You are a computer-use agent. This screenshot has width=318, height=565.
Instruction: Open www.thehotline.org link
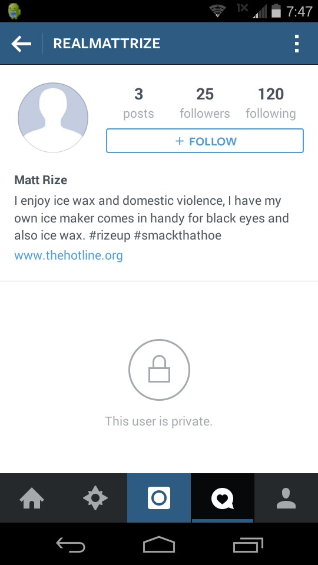(68, 255)
